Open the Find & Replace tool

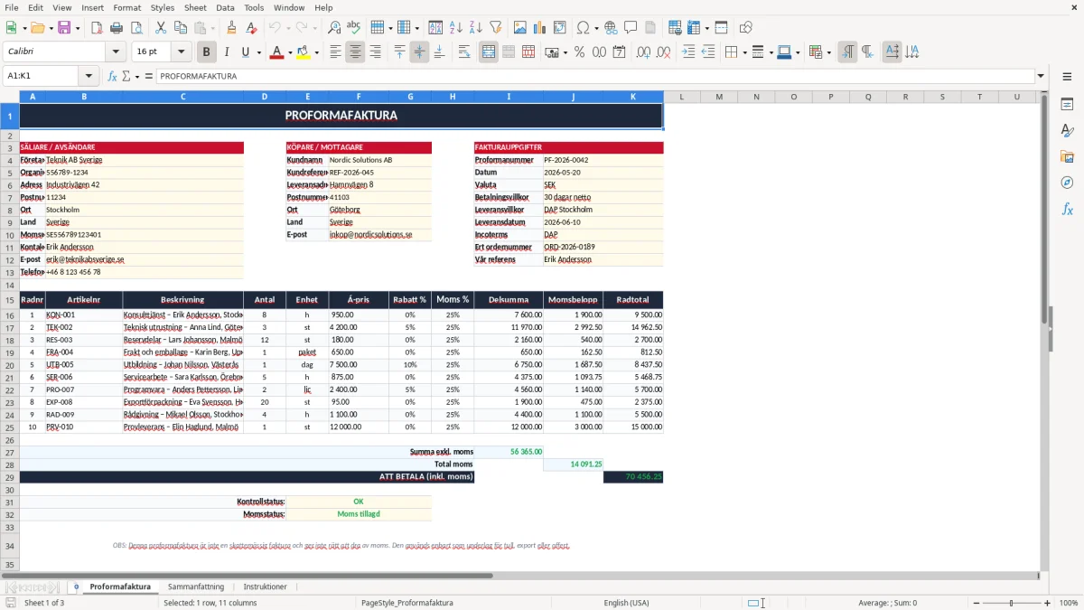(334, 28)
